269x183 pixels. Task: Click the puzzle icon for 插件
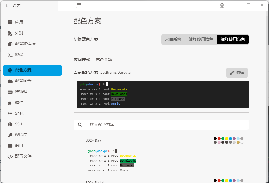pos(10,103)
